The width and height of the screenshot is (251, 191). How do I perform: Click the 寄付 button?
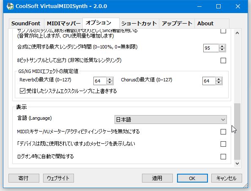point(24,178)
